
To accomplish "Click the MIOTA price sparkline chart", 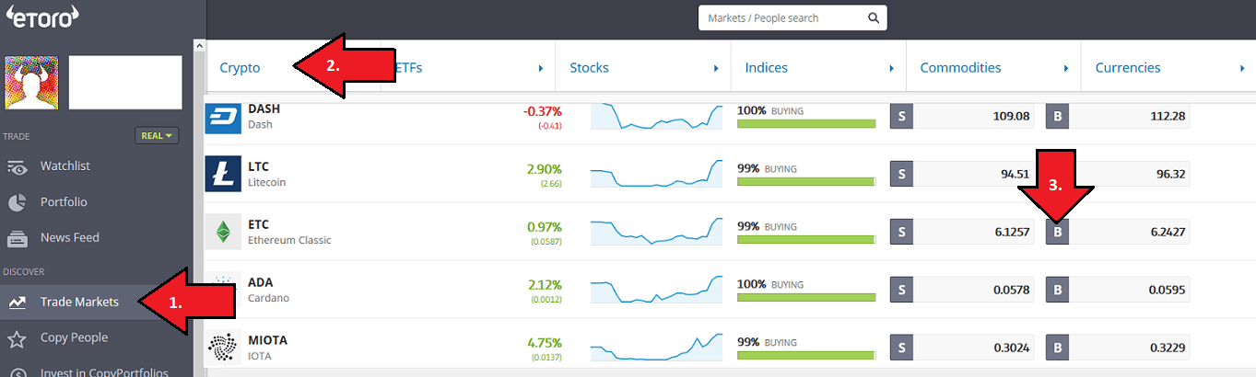I will click(x=655, y=347).
